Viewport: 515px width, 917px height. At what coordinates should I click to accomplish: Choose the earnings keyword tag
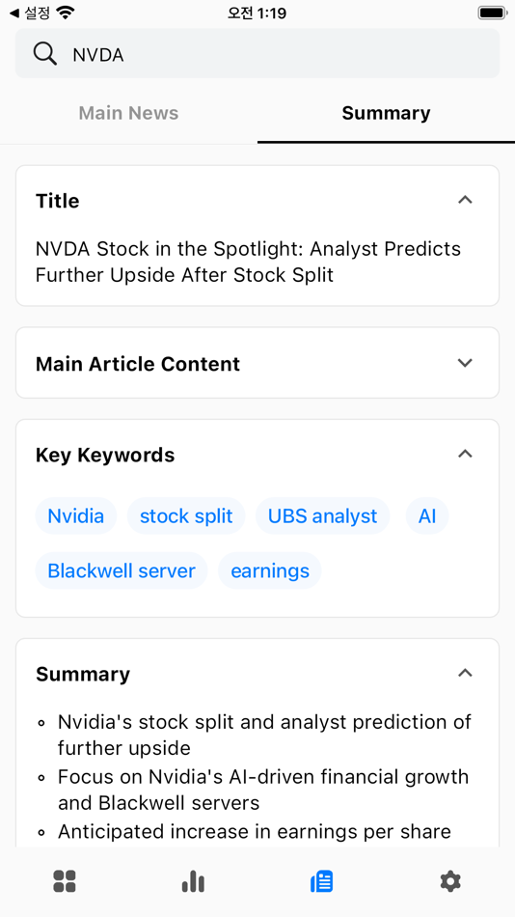click(x=269, y=570)
